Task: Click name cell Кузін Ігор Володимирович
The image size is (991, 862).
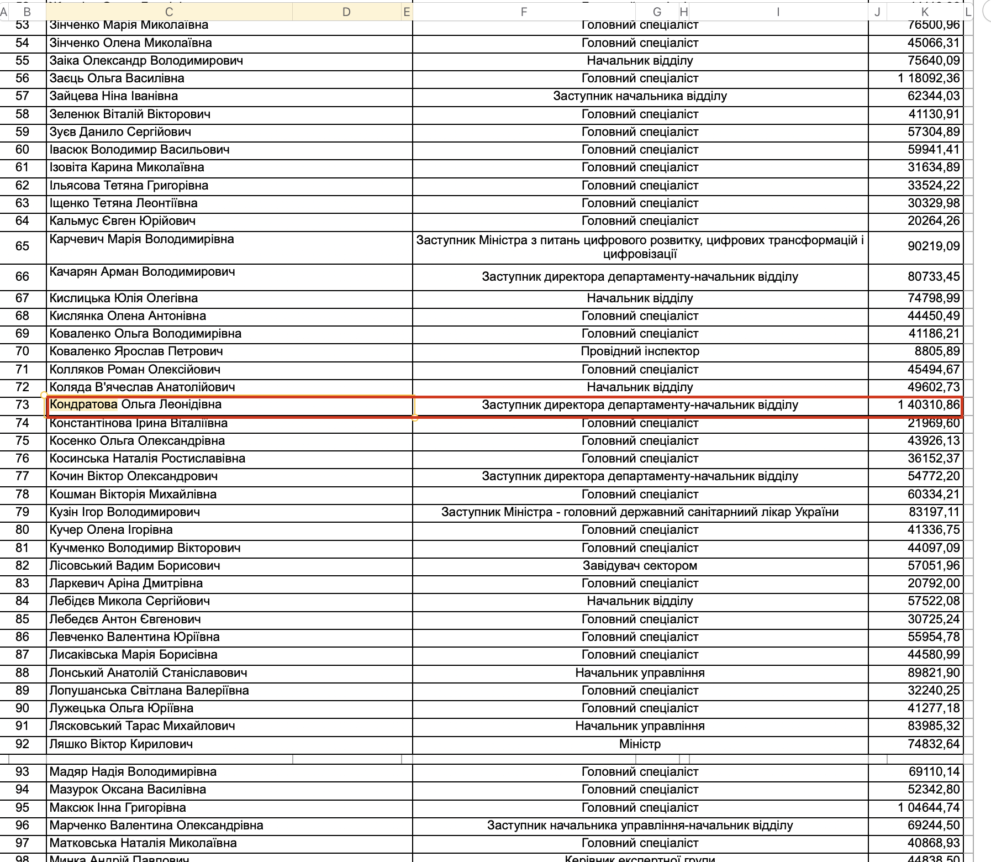Action: click(229, 512)
